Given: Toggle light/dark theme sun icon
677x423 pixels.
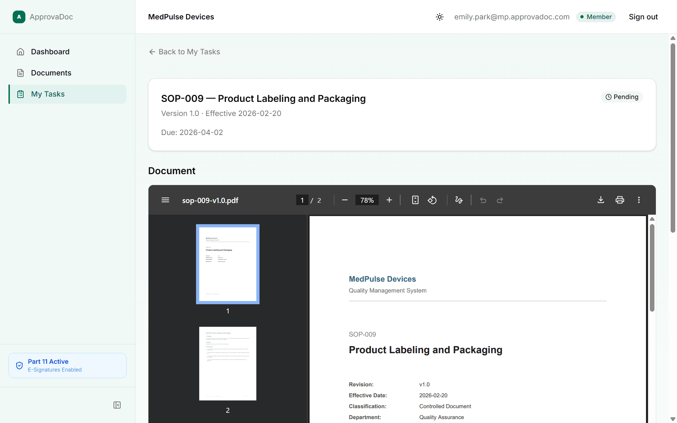Looking at the screenshot, I should pos(439,17).
